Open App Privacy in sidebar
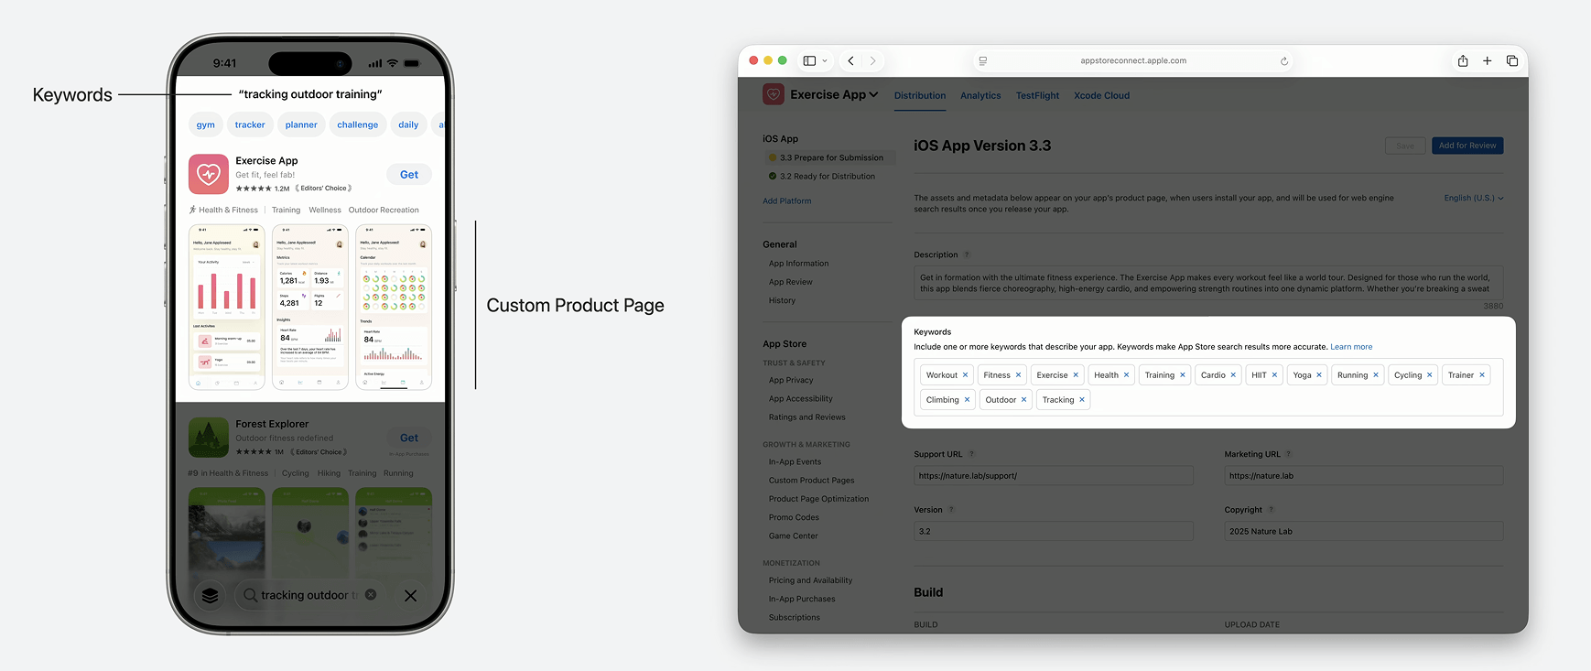The width and height of the screenshot is (1591, 671). point(791,381)
